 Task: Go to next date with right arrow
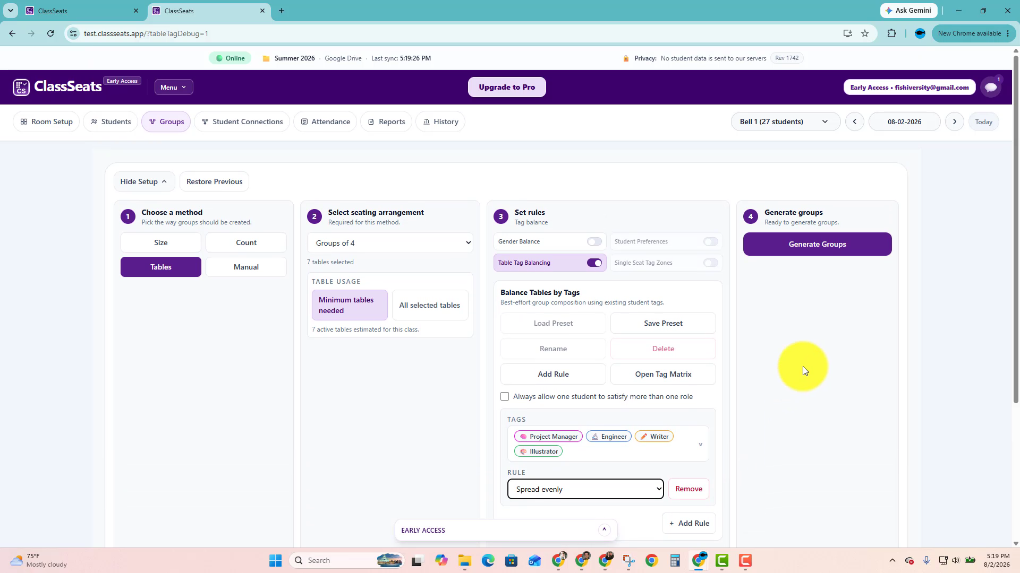pos(955,121)
